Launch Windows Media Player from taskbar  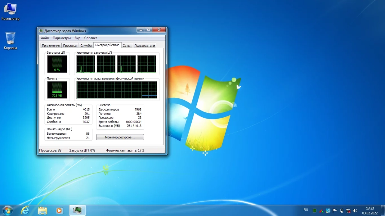point(59,210)
